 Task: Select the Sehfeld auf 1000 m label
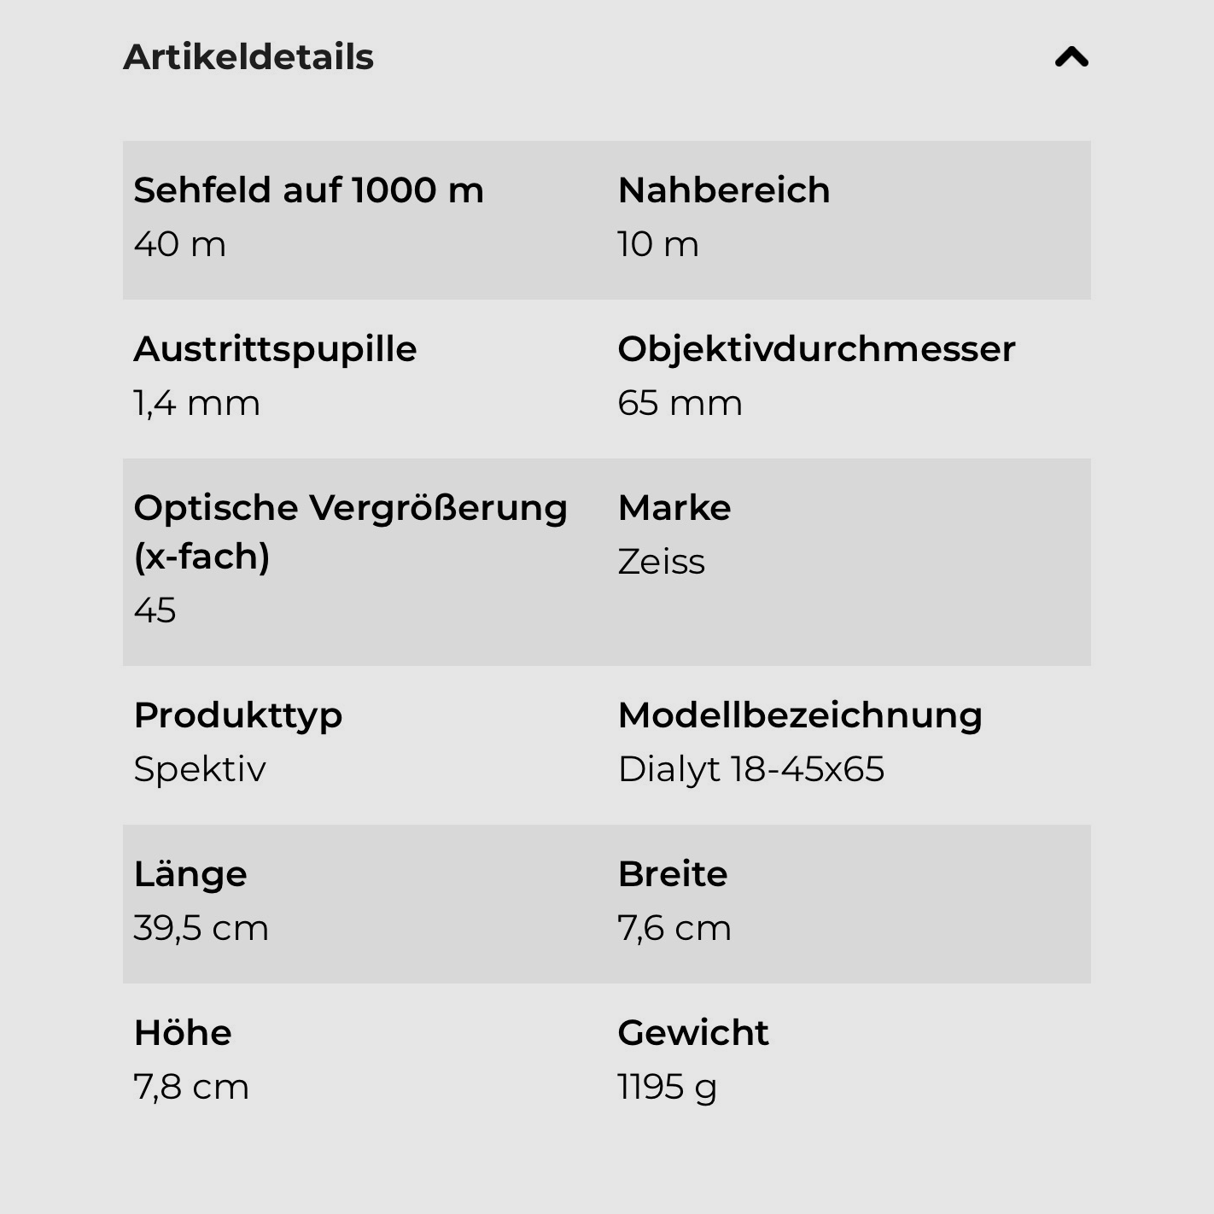[x=308, y=190]
